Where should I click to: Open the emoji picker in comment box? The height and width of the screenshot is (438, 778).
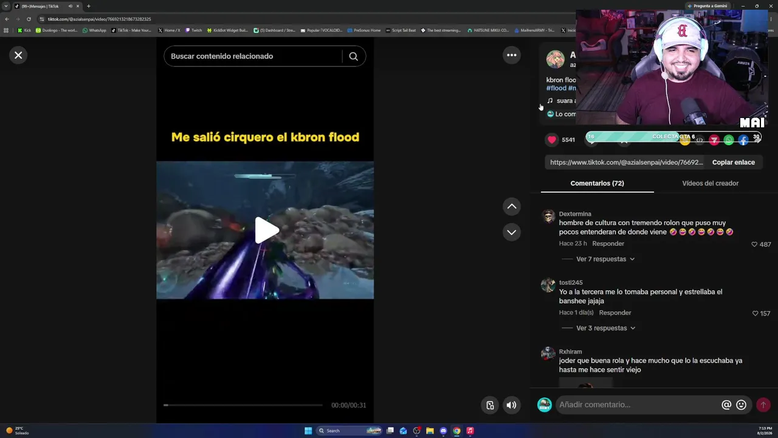click(x=741, y=405)
